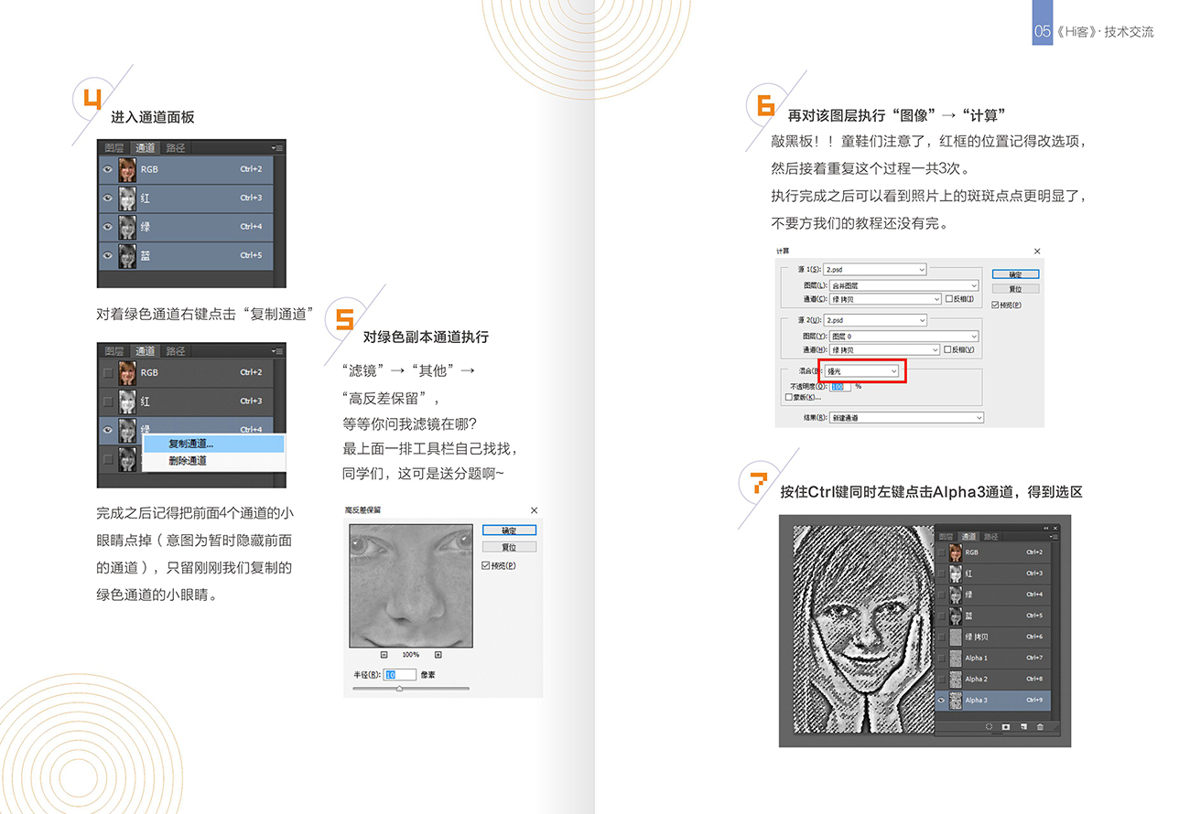
Task: Click 确定 in the 计算 dialog
Action: point(1016,274)
